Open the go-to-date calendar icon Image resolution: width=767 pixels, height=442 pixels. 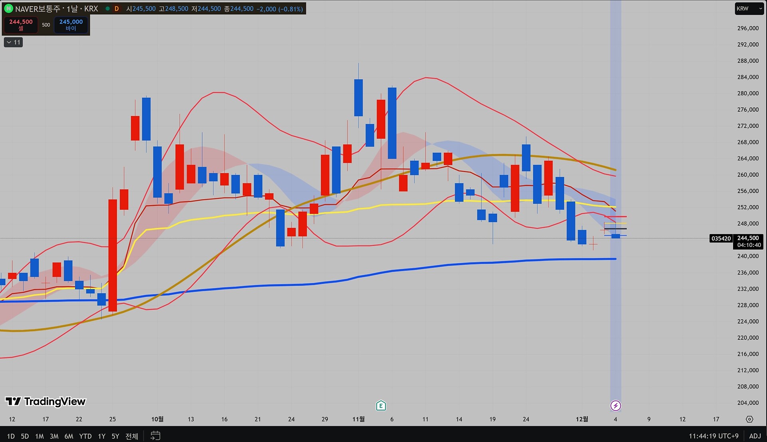[x=155, y=436]
